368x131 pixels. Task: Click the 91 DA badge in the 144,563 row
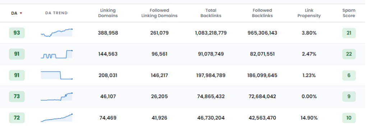[17, 54]
